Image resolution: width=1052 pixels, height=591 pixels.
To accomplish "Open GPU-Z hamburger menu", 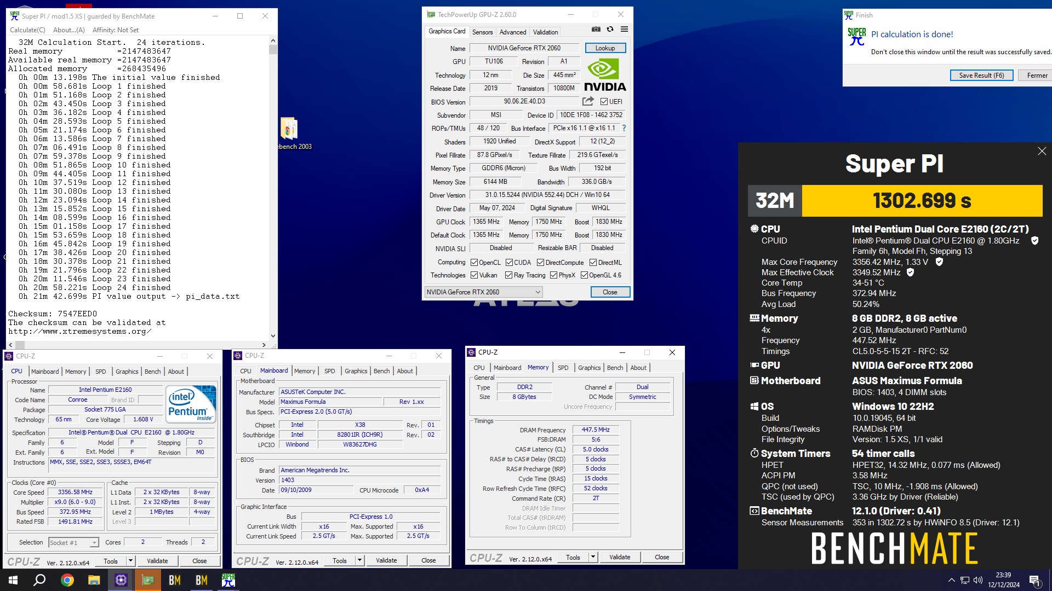I will point(624,30).
